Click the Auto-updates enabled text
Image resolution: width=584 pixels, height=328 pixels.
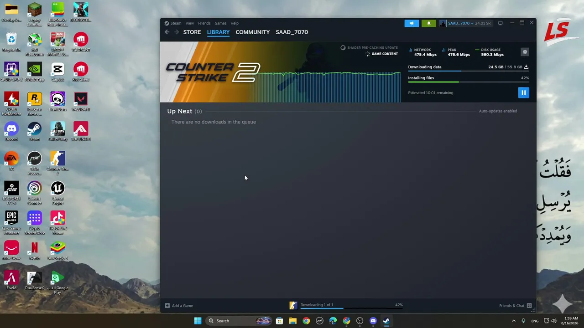pos(498,111)
